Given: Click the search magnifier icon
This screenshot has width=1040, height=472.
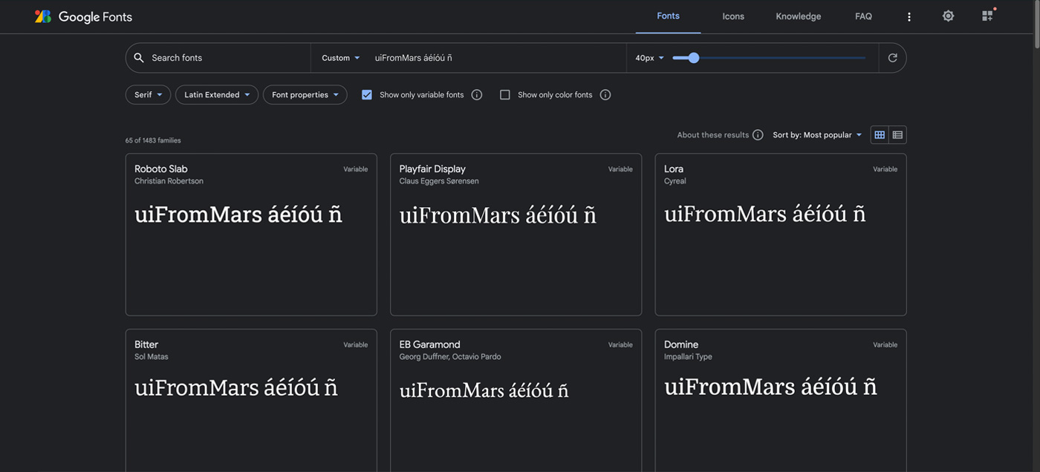Looking at the screenshot, I should point(139,58).
